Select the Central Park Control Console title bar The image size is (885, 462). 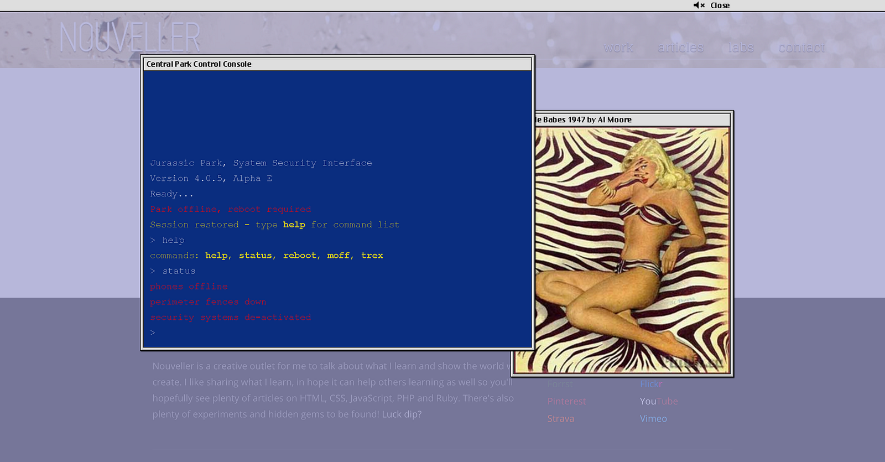coord(337,64)
